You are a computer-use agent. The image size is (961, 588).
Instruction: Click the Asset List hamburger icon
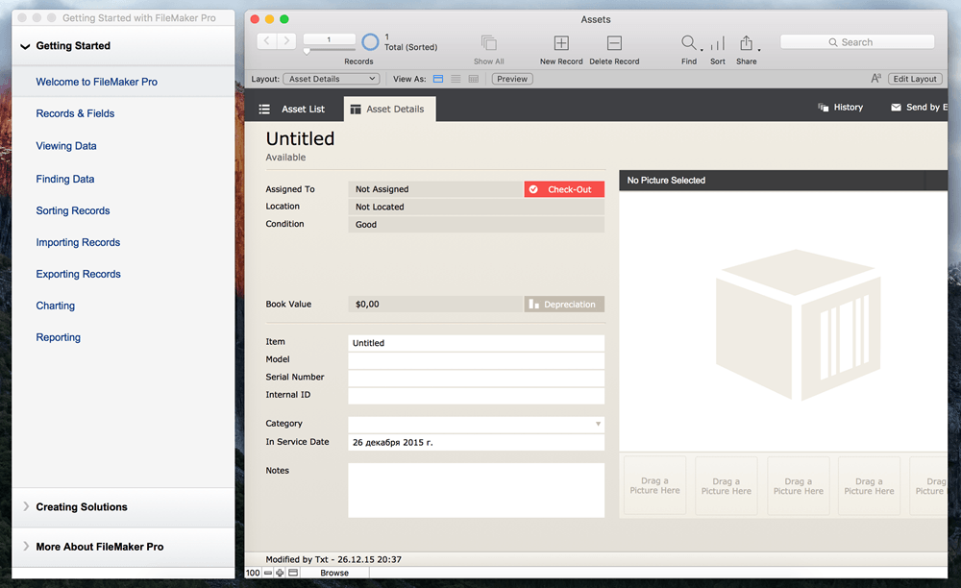coord(264,109)
